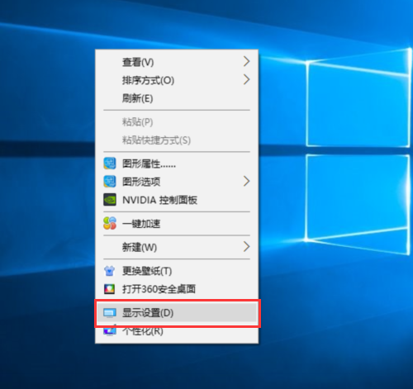
Task: Expand the 新建(W) submenu arrow
Action: 246,247
